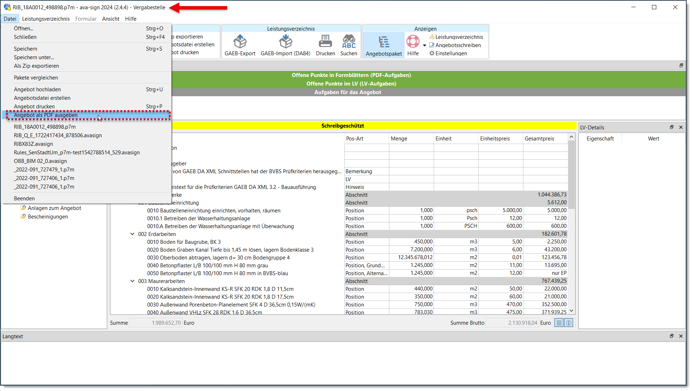Undock the Aufgaben panel via float icon

tap(681, 66)
